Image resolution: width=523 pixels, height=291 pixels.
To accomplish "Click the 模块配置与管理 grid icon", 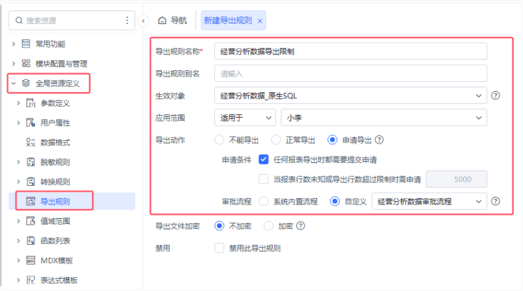I will pyautogui.click(x=26, y=64).
